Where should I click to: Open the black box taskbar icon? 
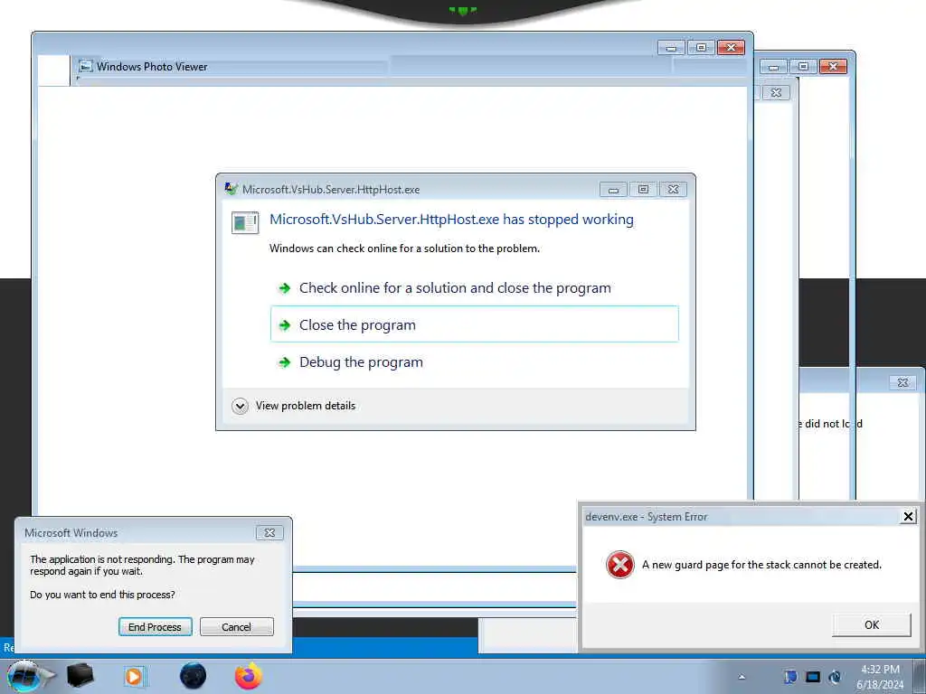(x=80, y=676)
